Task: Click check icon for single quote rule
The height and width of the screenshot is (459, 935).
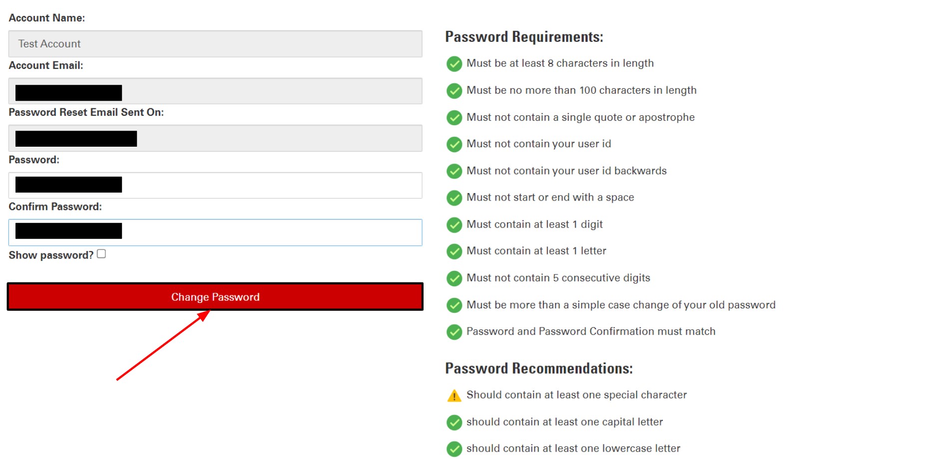Action: pyautogui.click(x=454, y=118)
